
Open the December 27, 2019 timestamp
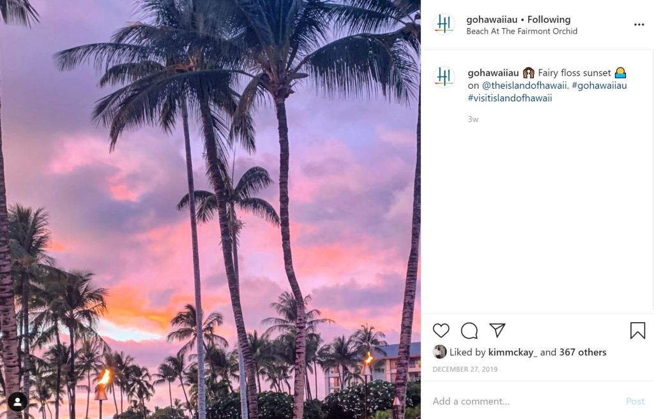click(465, 369)
